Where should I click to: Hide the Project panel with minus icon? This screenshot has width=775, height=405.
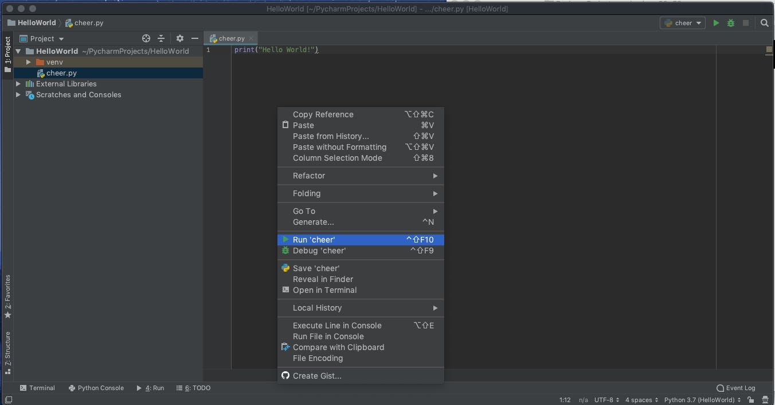tap(195, 38)
